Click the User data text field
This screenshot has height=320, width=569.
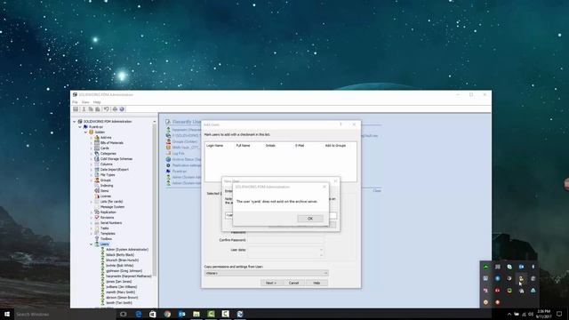pos(285,252)
